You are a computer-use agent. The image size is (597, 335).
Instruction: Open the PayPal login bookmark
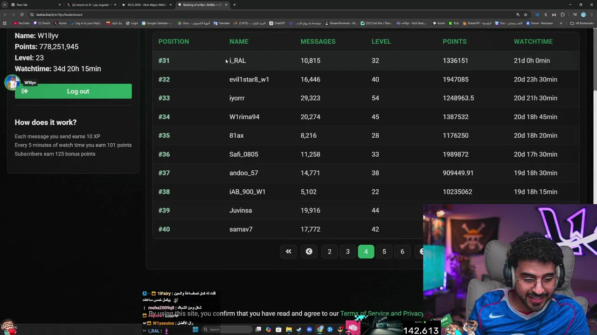[x=86, y=23]
